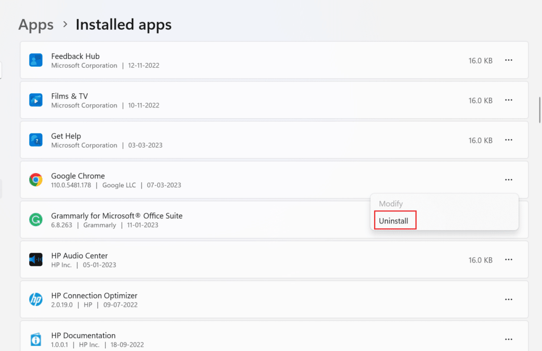The width and height of the screenshot is (542, 351).
Task: Click the Feedback Hub app icon
Action: pos(35,60)
